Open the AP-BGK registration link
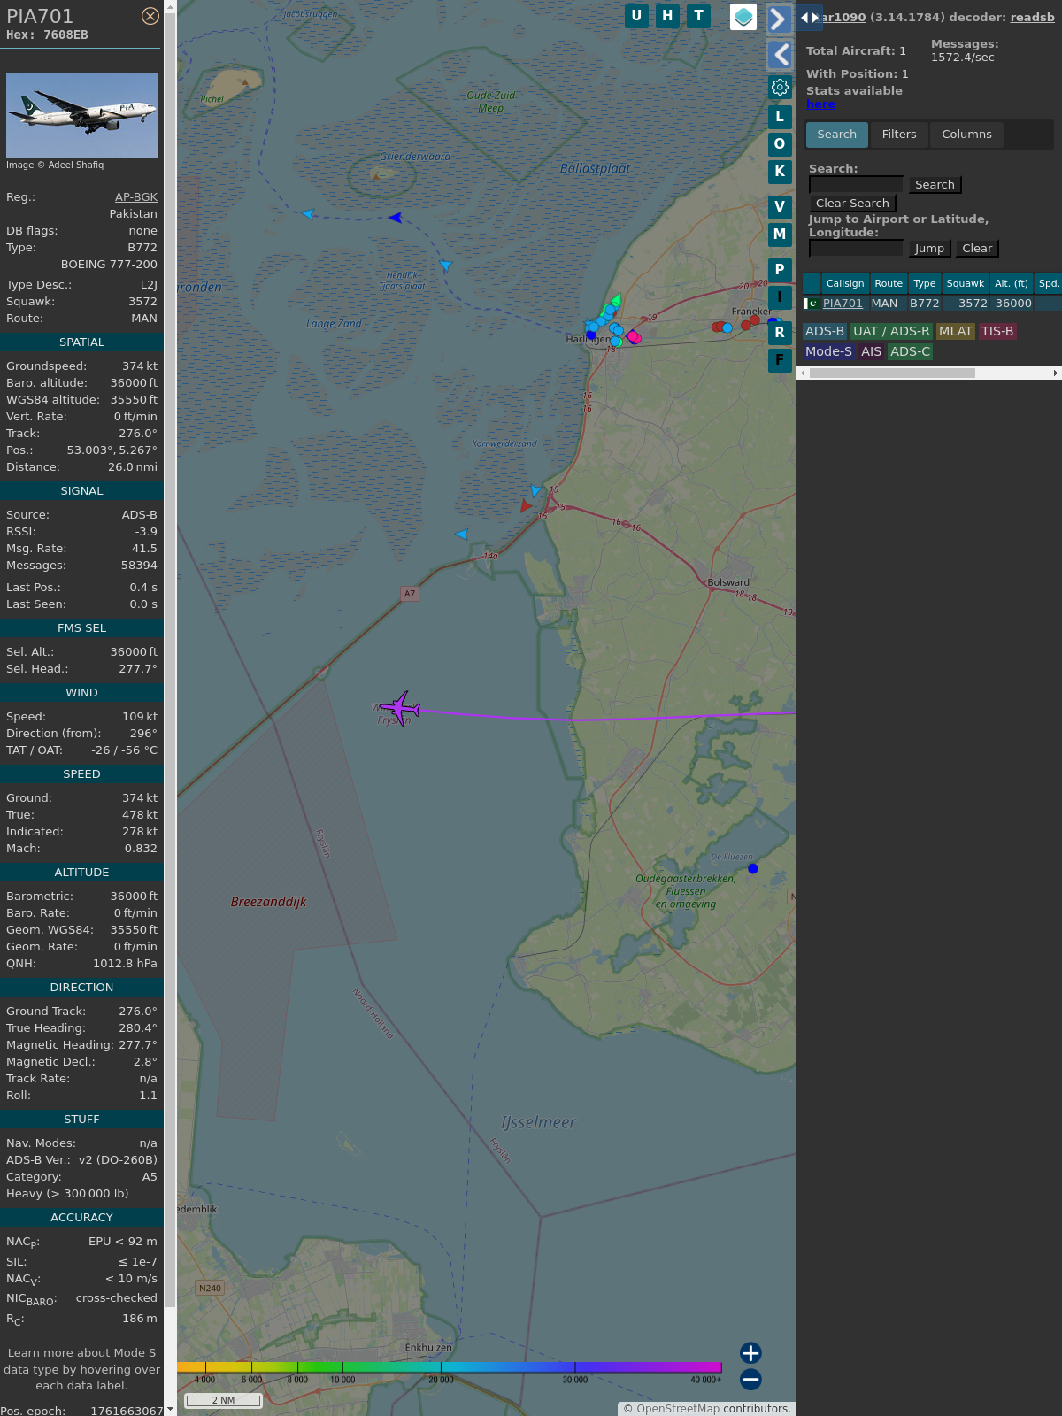The height and width of the screenshot is (1416, 1062). click(x=136, y=197)
